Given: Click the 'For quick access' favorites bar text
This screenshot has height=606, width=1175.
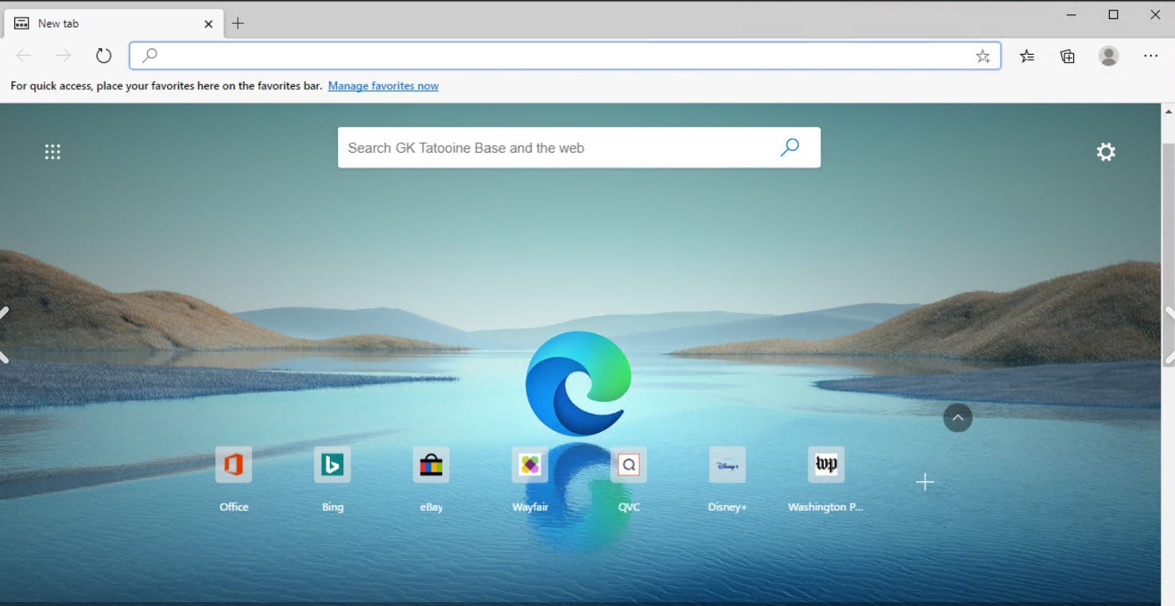Looking at the screenshot, I should [166, 86].
